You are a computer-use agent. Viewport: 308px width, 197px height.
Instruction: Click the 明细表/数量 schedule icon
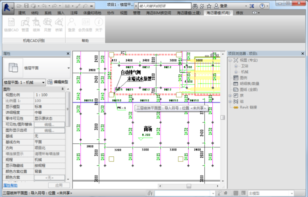click(x=236, y=84)
